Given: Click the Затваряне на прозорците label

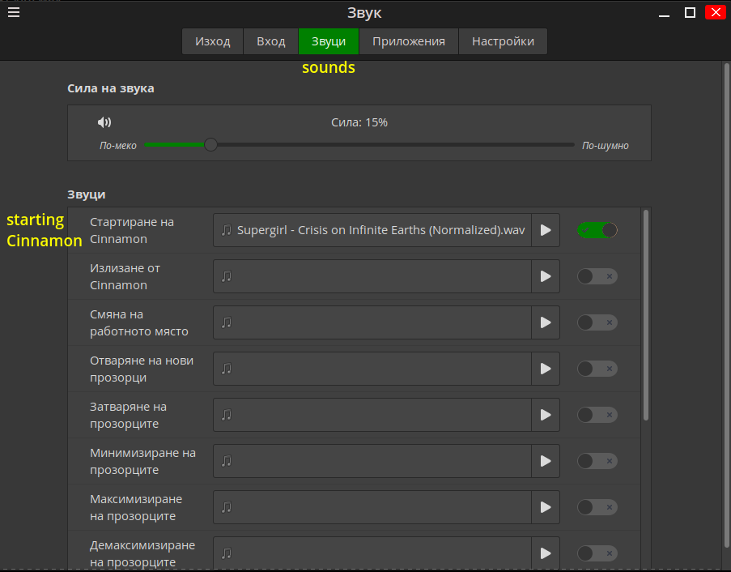Looking at the screenshot, I should click(128, 416).
